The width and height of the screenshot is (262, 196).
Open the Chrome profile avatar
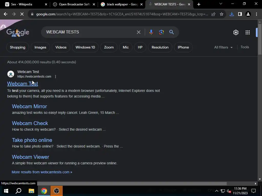[248, 14]
